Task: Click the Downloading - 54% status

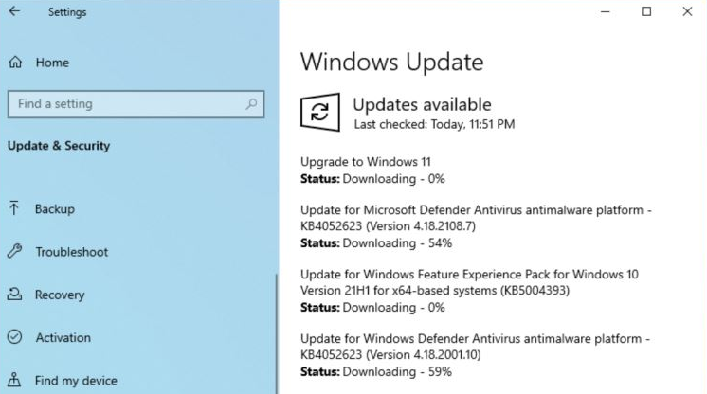Action: click(x=376, y=243)
